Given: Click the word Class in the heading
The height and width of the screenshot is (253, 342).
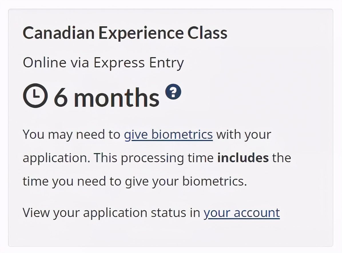Looking at the screenshot, I should pyautogui.click(x=207, y=33).
